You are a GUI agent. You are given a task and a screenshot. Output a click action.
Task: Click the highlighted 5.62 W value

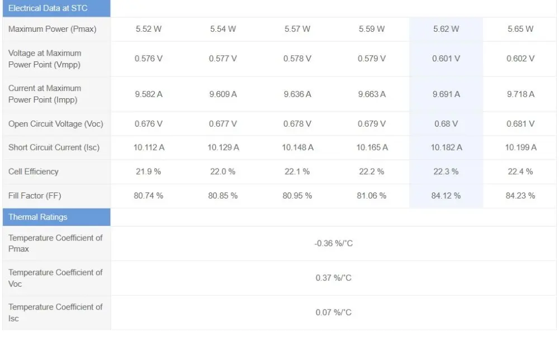[446, 29]
